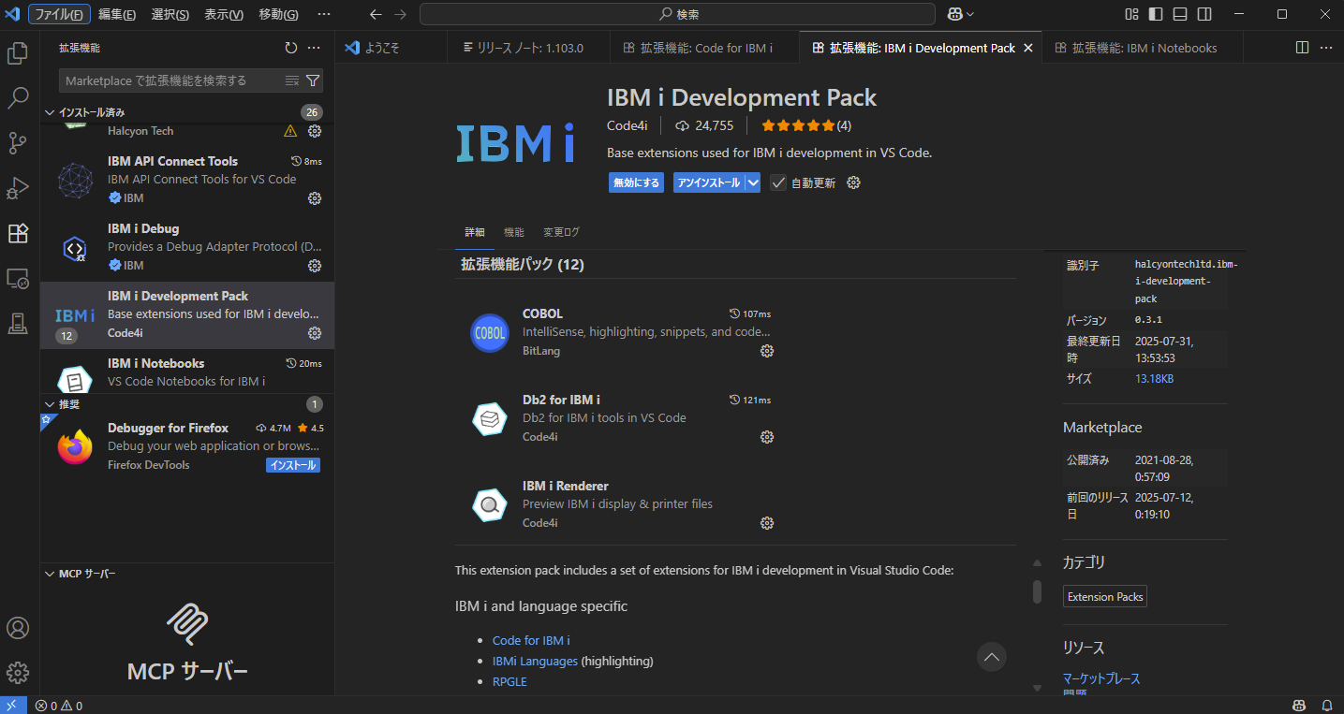Viewport: 1344px width, 714px height.
Task: Go back with the navigation arrow
Action: coord(376,14)
